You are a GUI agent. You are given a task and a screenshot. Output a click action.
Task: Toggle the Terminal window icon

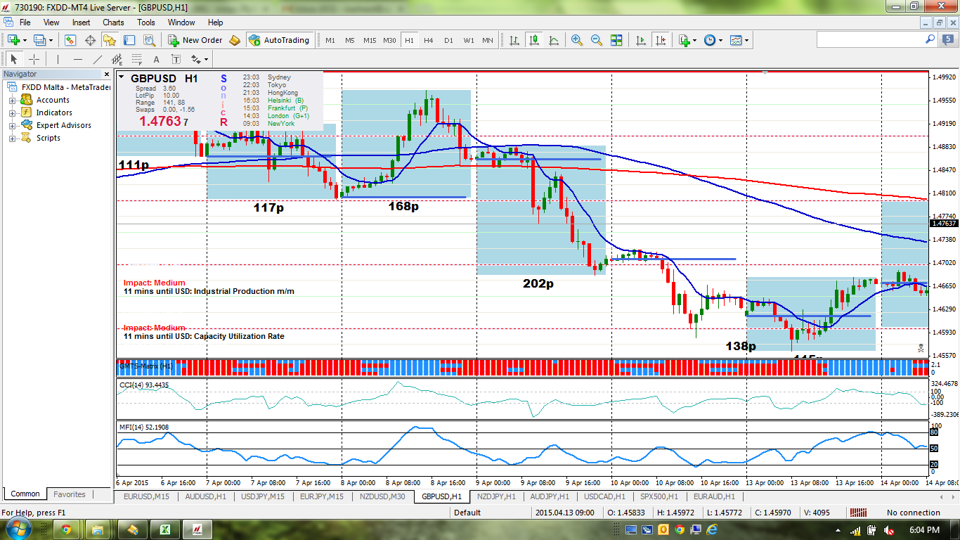129,40
